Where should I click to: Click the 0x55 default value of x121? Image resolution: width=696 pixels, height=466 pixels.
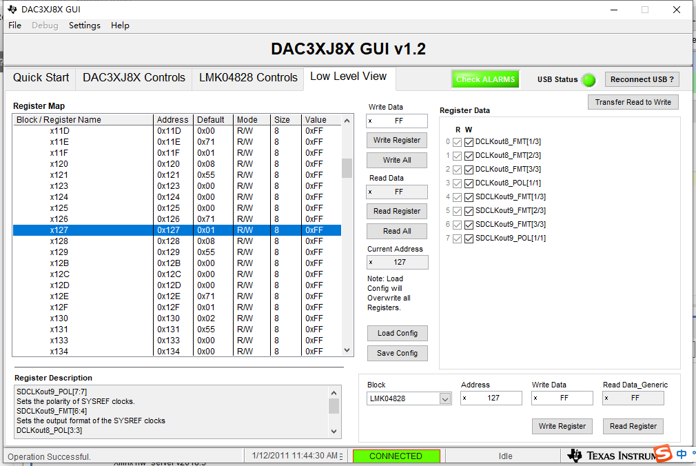[x=206, y=175]
